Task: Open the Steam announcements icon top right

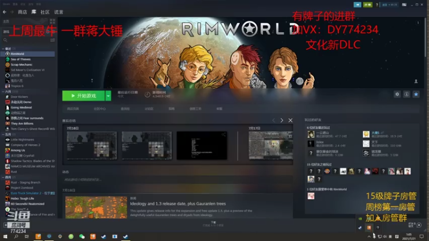Action: click(357, 5)
